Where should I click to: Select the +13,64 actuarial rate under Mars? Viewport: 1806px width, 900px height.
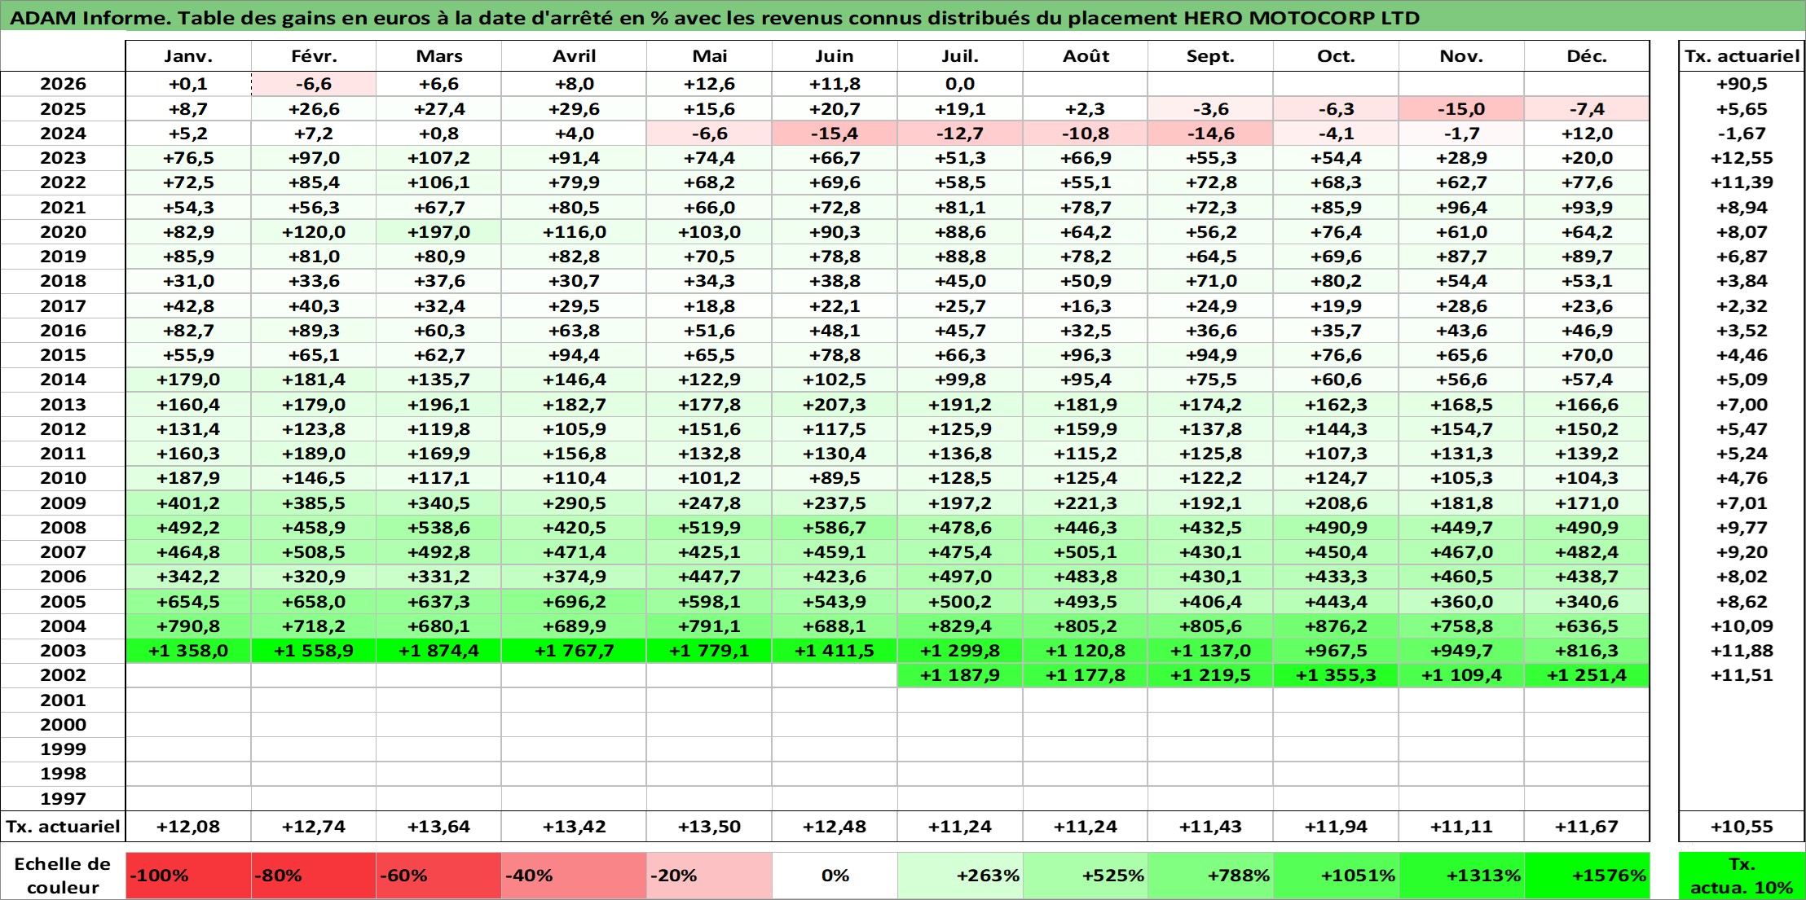[438, 827]
